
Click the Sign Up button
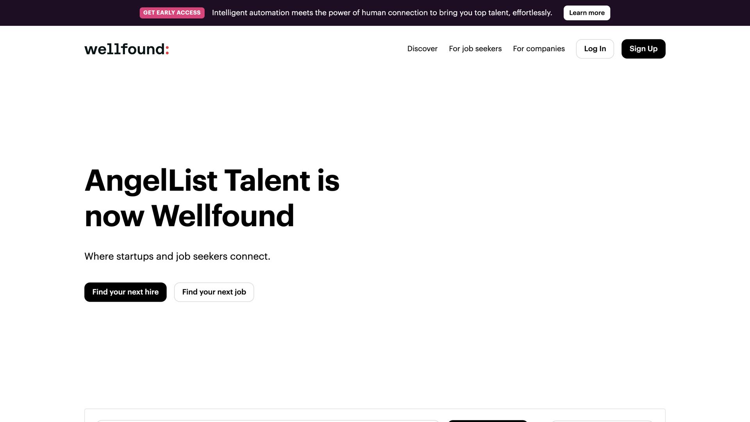(643, 48)
